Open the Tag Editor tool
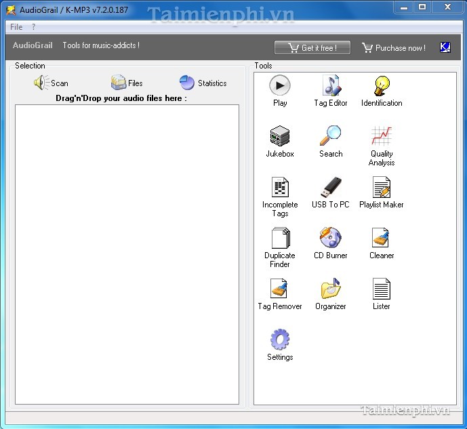The width and height of the screenshot is (467, 429). coord(331,87)
